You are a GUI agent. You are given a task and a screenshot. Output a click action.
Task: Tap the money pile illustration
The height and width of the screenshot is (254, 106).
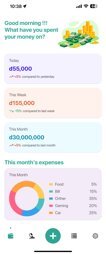[78, 34]
